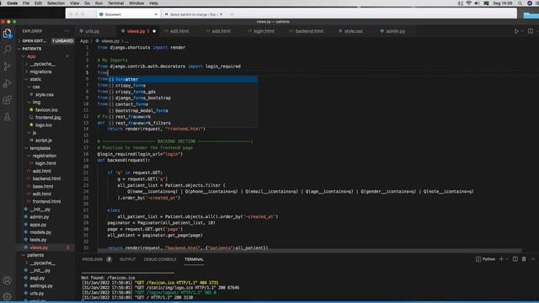Viewport: 539px width, 303px height.
Task: Choose contact_forms autocomplete suggestion
Action: pos(183,104)
